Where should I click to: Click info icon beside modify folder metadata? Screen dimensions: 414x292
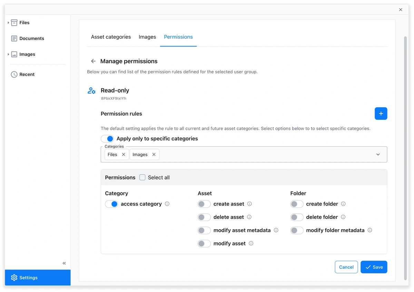[370, 230]
